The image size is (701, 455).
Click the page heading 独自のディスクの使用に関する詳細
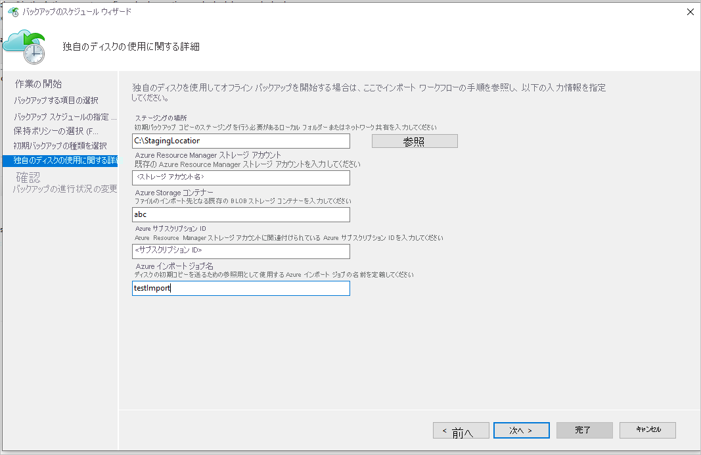click(x=131, y=47)
